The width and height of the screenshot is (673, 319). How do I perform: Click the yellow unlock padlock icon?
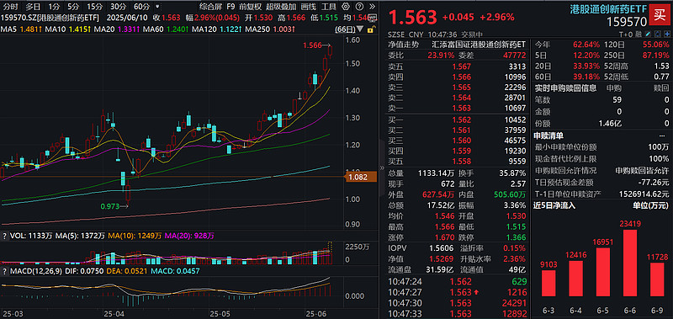[x=371, y=29]
